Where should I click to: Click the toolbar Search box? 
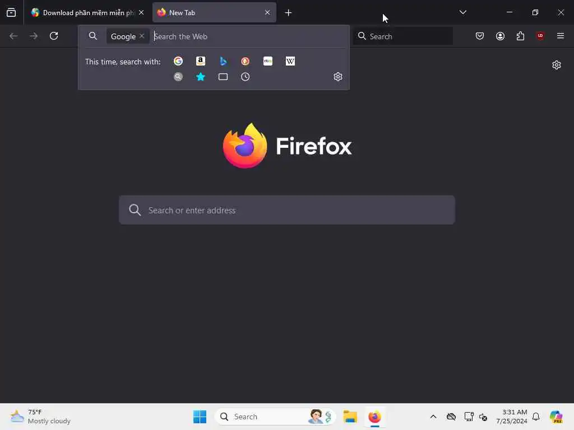402,36
